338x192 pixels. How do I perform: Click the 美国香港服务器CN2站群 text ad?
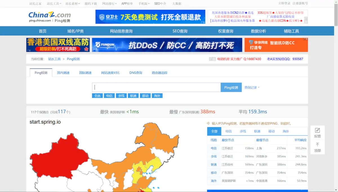pos(233,13)
